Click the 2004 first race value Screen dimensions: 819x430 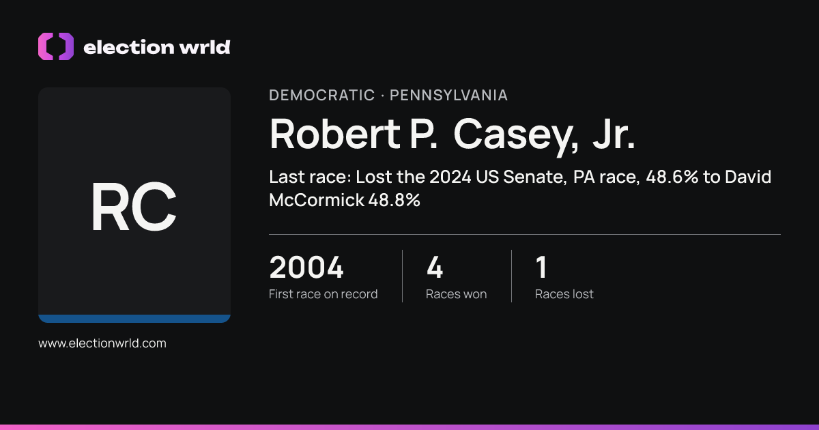306,267
